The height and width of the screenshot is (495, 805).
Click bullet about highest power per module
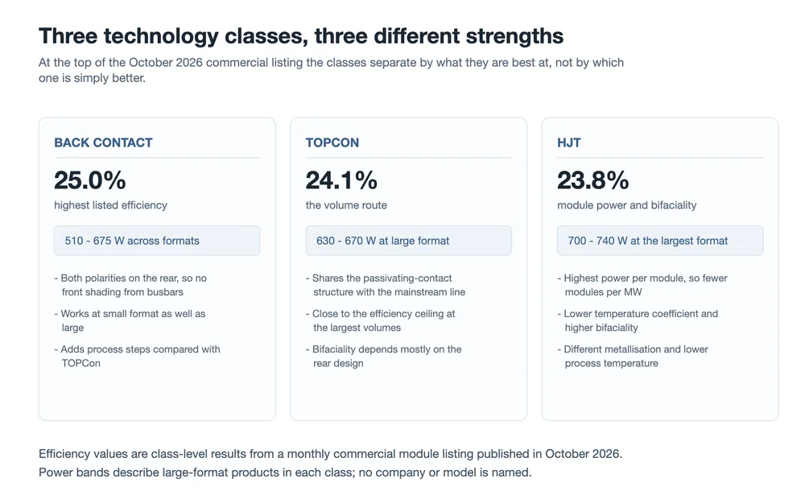[642, 285]
